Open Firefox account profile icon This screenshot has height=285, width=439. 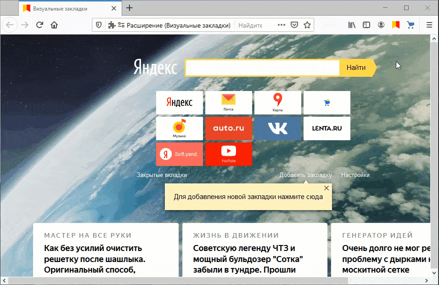[381, 25]
